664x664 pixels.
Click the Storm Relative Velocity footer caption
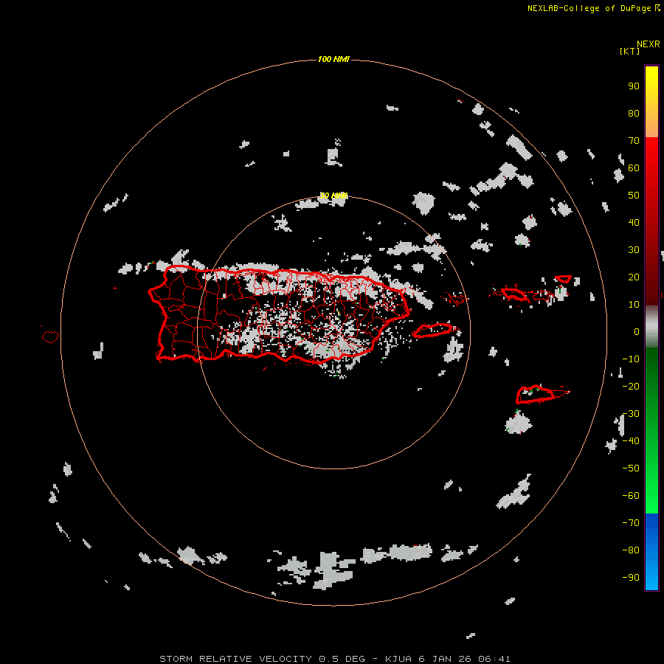pyautogui.click(x=334, y=659)
